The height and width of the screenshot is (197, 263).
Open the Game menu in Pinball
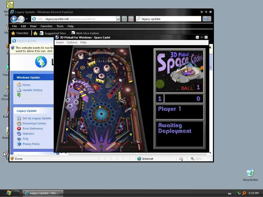coord(60,42)
